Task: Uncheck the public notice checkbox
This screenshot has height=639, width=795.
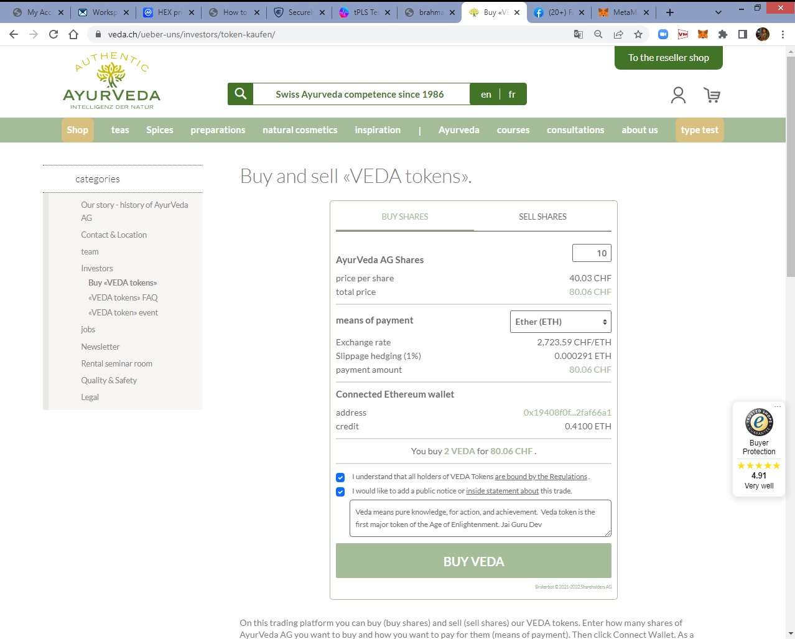Action: [340, 492]
